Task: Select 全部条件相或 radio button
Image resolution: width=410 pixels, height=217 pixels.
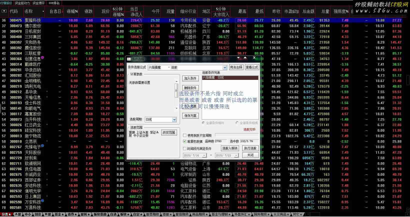Action: [x=237, y=123]
